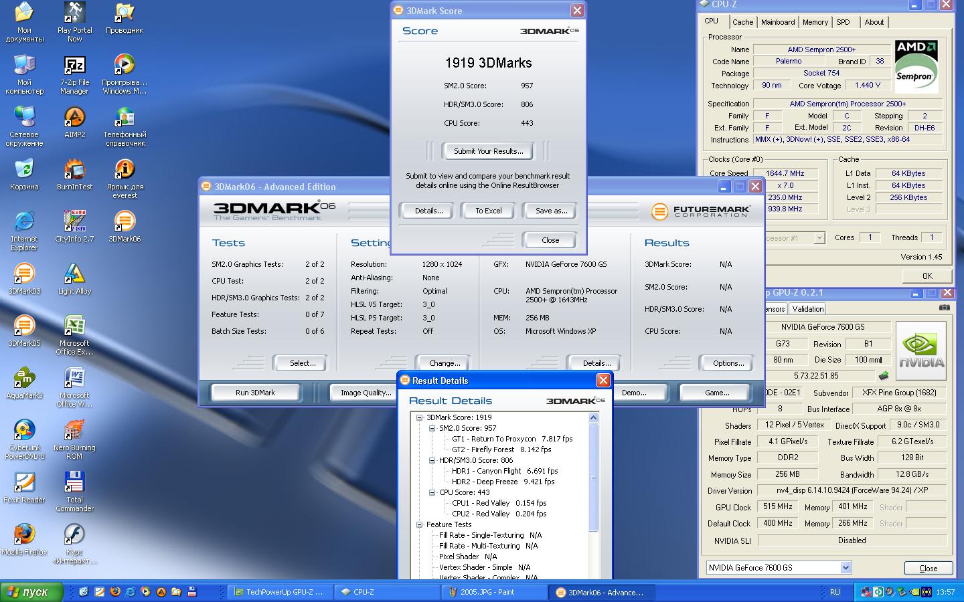This screenshot has height=602, width=964.
Task: Click the Close button in GPU-Z
Action: [x=928, y=568]
